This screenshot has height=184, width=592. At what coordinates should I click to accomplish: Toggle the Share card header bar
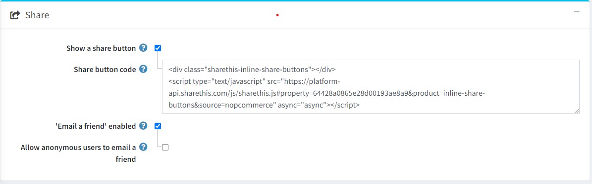pyautogui.click(x=296, y=15)
